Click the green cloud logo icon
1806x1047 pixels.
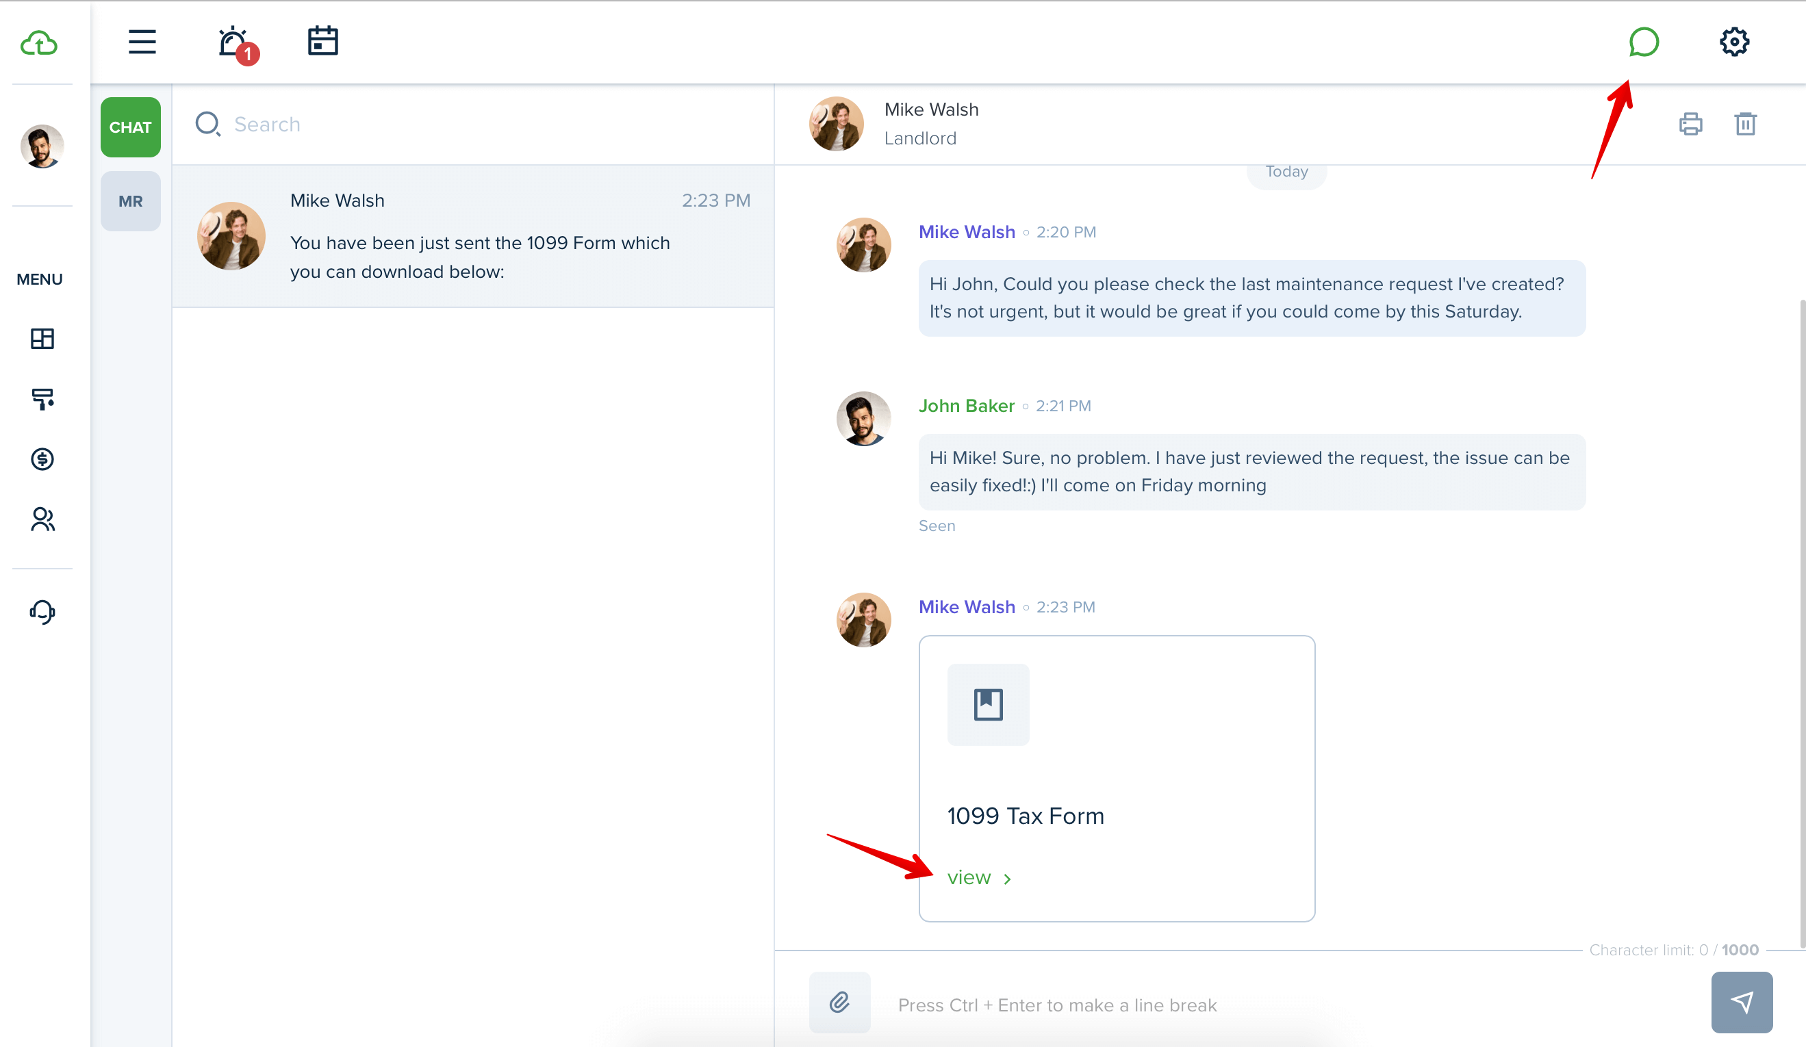point(39,43)
